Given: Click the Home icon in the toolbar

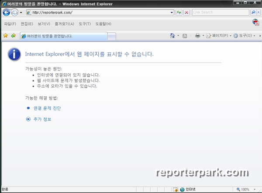Looking at the screenshot, I should coord(172,35).
